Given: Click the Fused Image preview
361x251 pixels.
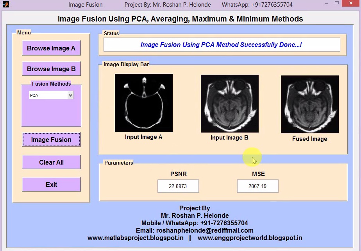Looking at the screenshot, I should [309, 104].
